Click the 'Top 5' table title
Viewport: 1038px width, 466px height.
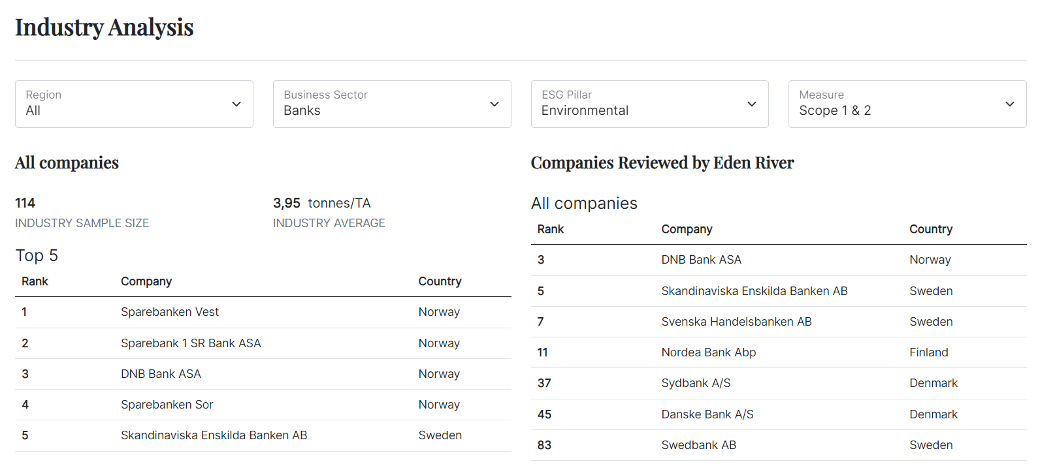coord(37,255)
